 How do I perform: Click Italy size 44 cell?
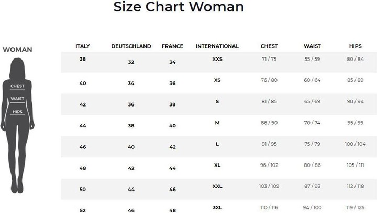click(x=83, y=126)
